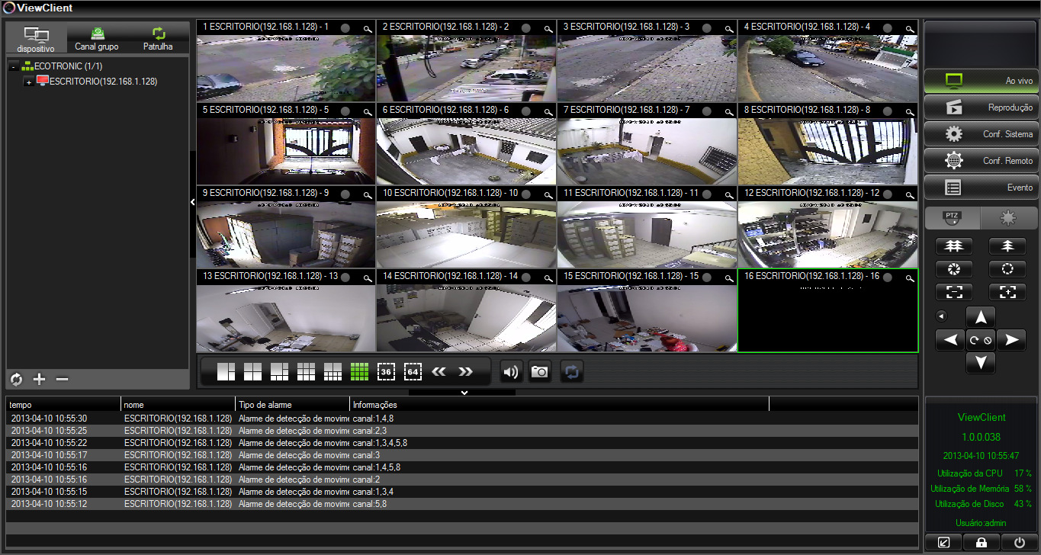Tilt PTZ camera down

point(981,363)
